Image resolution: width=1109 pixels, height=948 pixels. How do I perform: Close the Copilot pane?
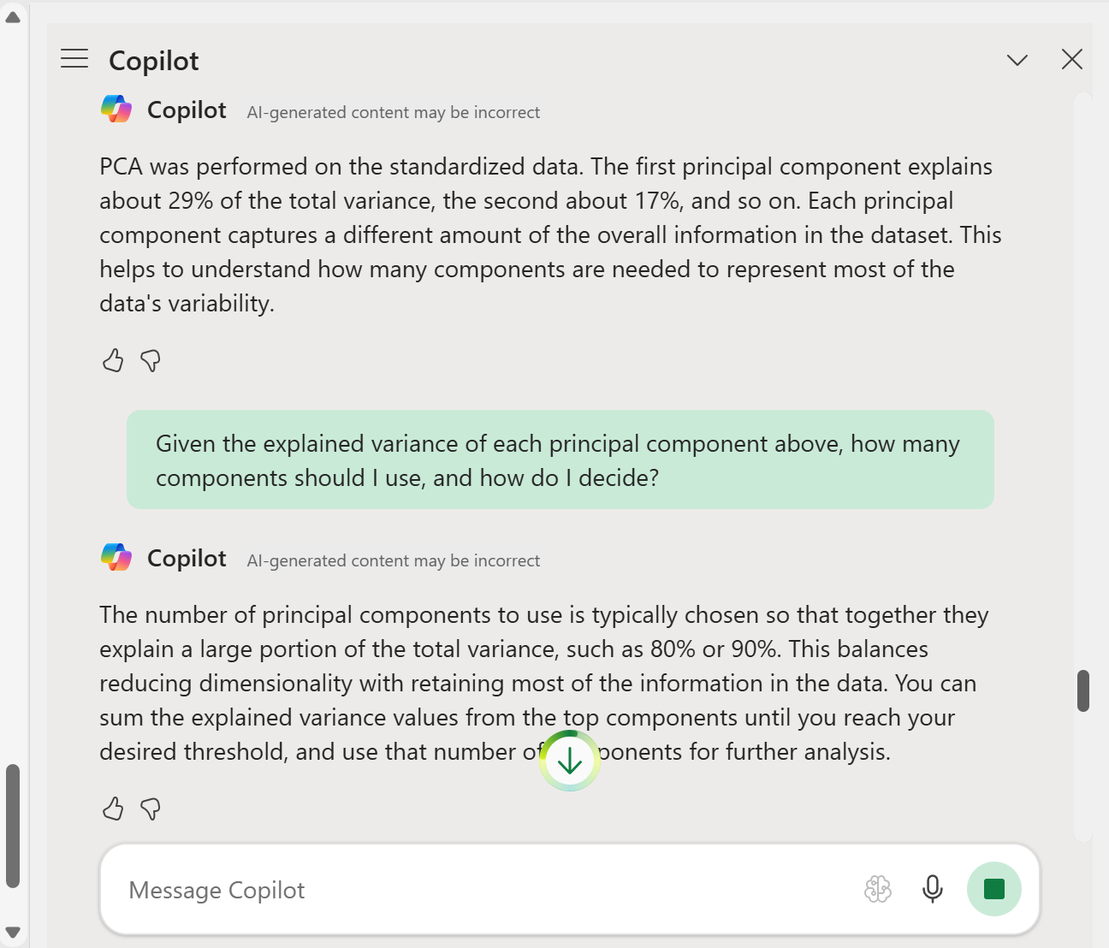[1071, 60]
